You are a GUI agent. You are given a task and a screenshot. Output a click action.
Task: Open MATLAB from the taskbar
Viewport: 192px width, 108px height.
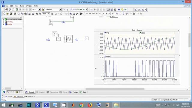(73, 105)
